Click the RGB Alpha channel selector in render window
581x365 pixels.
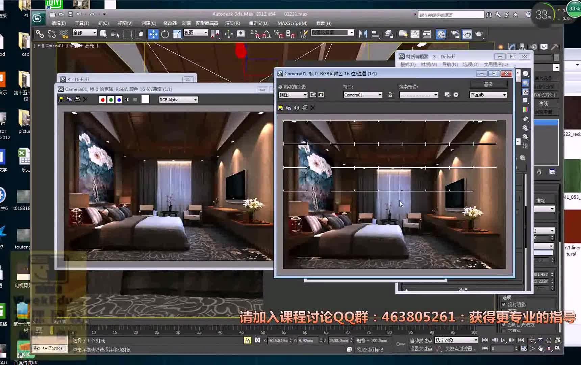pyautogui.click(x=178, y=99)
